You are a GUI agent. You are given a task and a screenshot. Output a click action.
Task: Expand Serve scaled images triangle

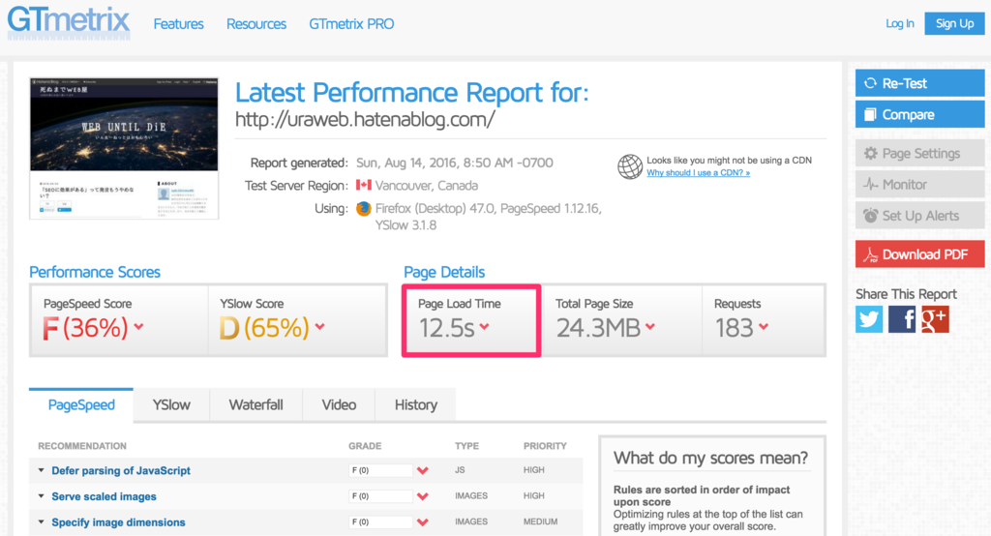click(x=41, y=496)
